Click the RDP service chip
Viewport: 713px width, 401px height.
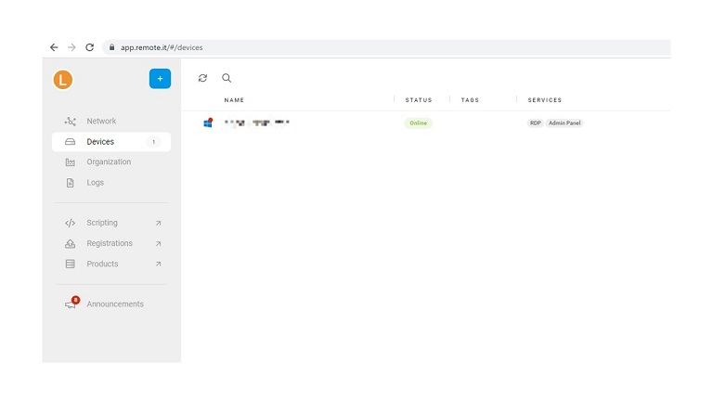535,123
